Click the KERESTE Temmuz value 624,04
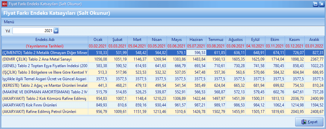 (x=216, y=85)
